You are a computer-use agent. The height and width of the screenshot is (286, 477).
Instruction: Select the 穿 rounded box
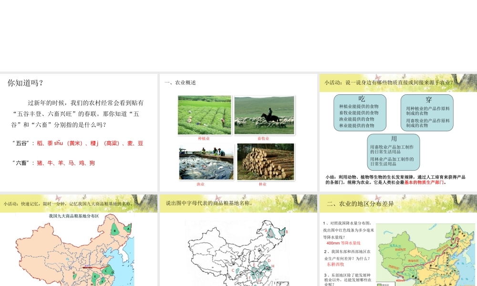[x=427, y=113]
